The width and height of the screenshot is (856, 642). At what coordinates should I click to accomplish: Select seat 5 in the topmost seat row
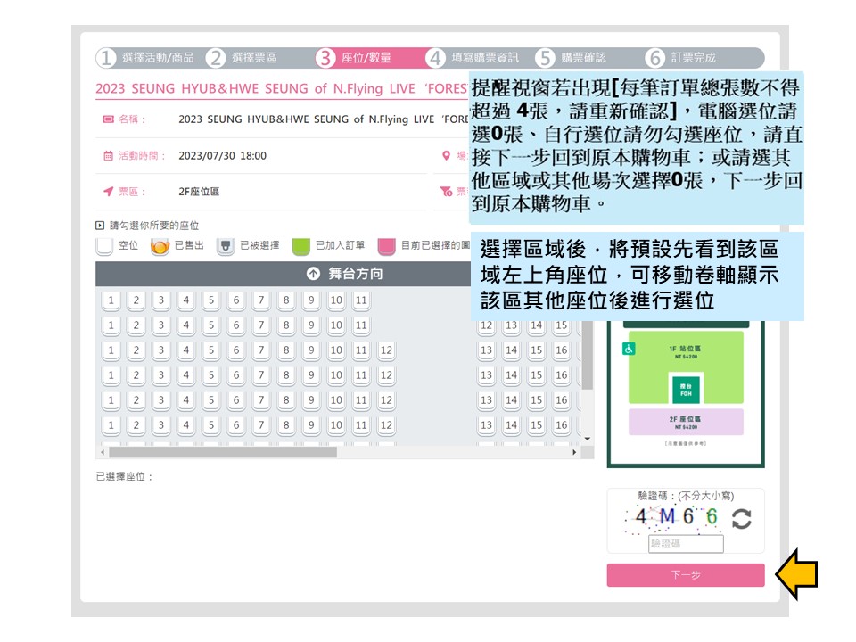pos(211,300)
